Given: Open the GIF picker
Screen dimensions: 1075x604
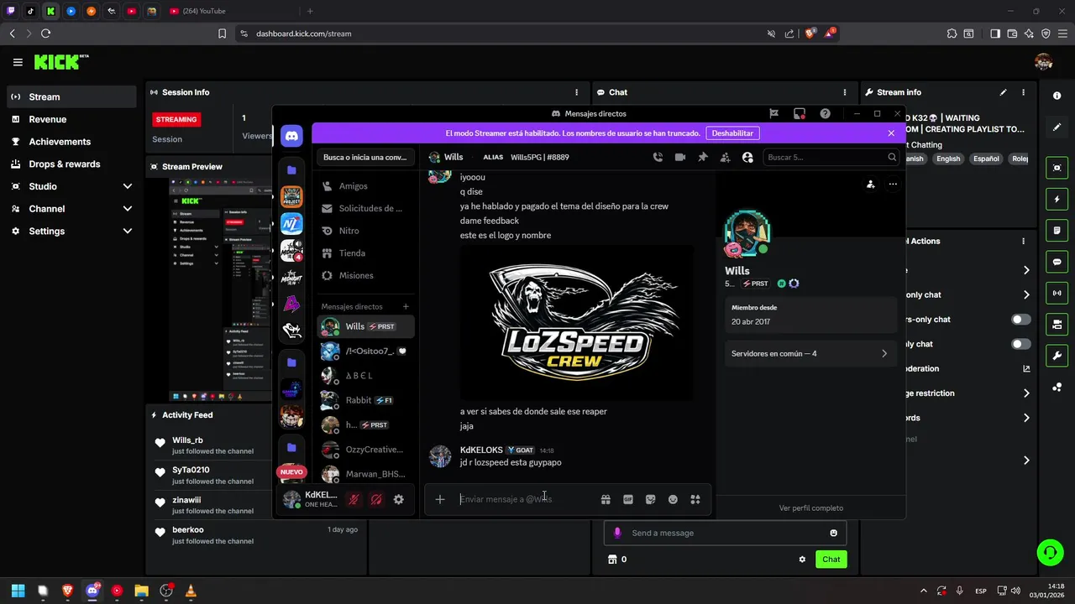Looking at the screenshot, I should [628, 499].
